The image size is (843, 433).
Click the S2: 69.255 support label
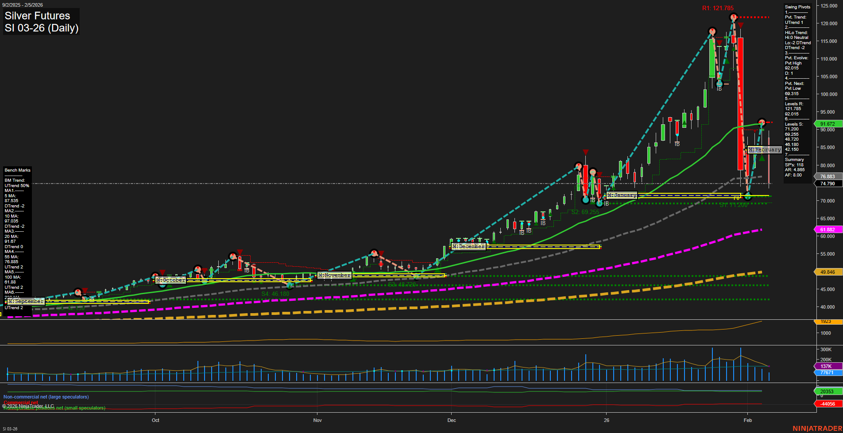pyautogui.click(x=585, y=212)
